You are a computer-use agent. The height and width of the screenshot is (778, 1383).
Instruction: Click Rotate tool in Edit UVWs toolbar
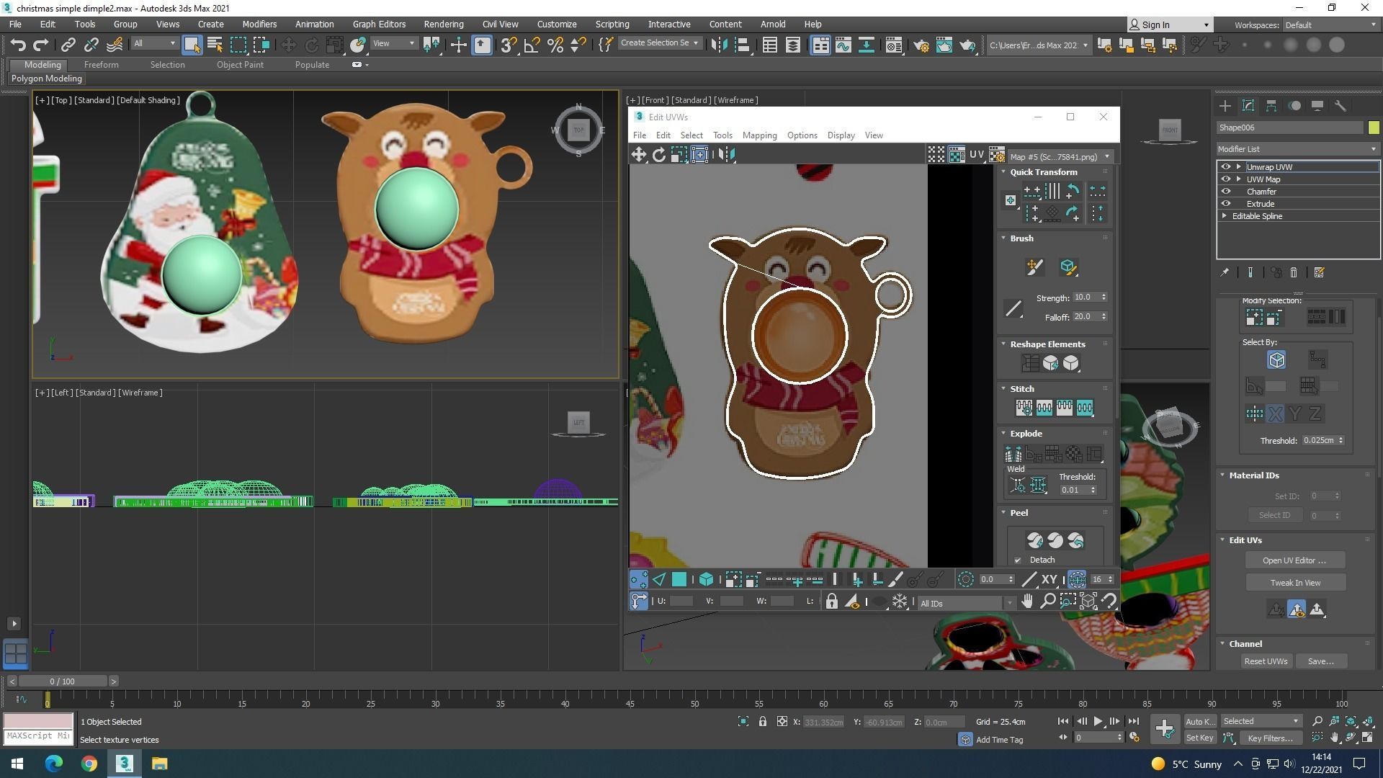point(658,154)
